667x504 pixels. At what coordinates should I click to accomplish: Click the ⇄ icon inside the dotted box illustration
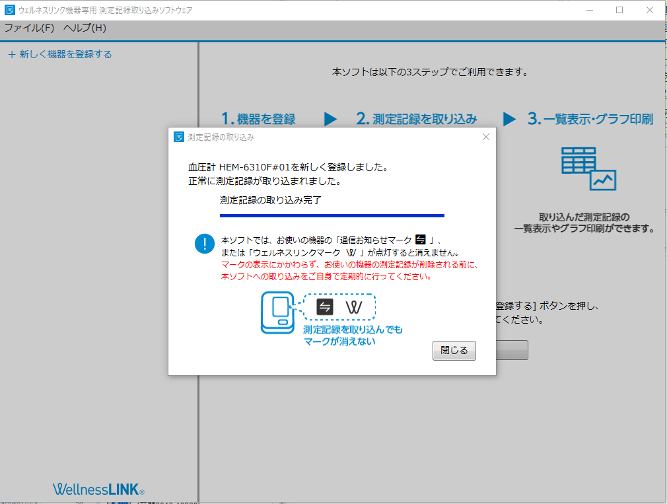point(326,306)
